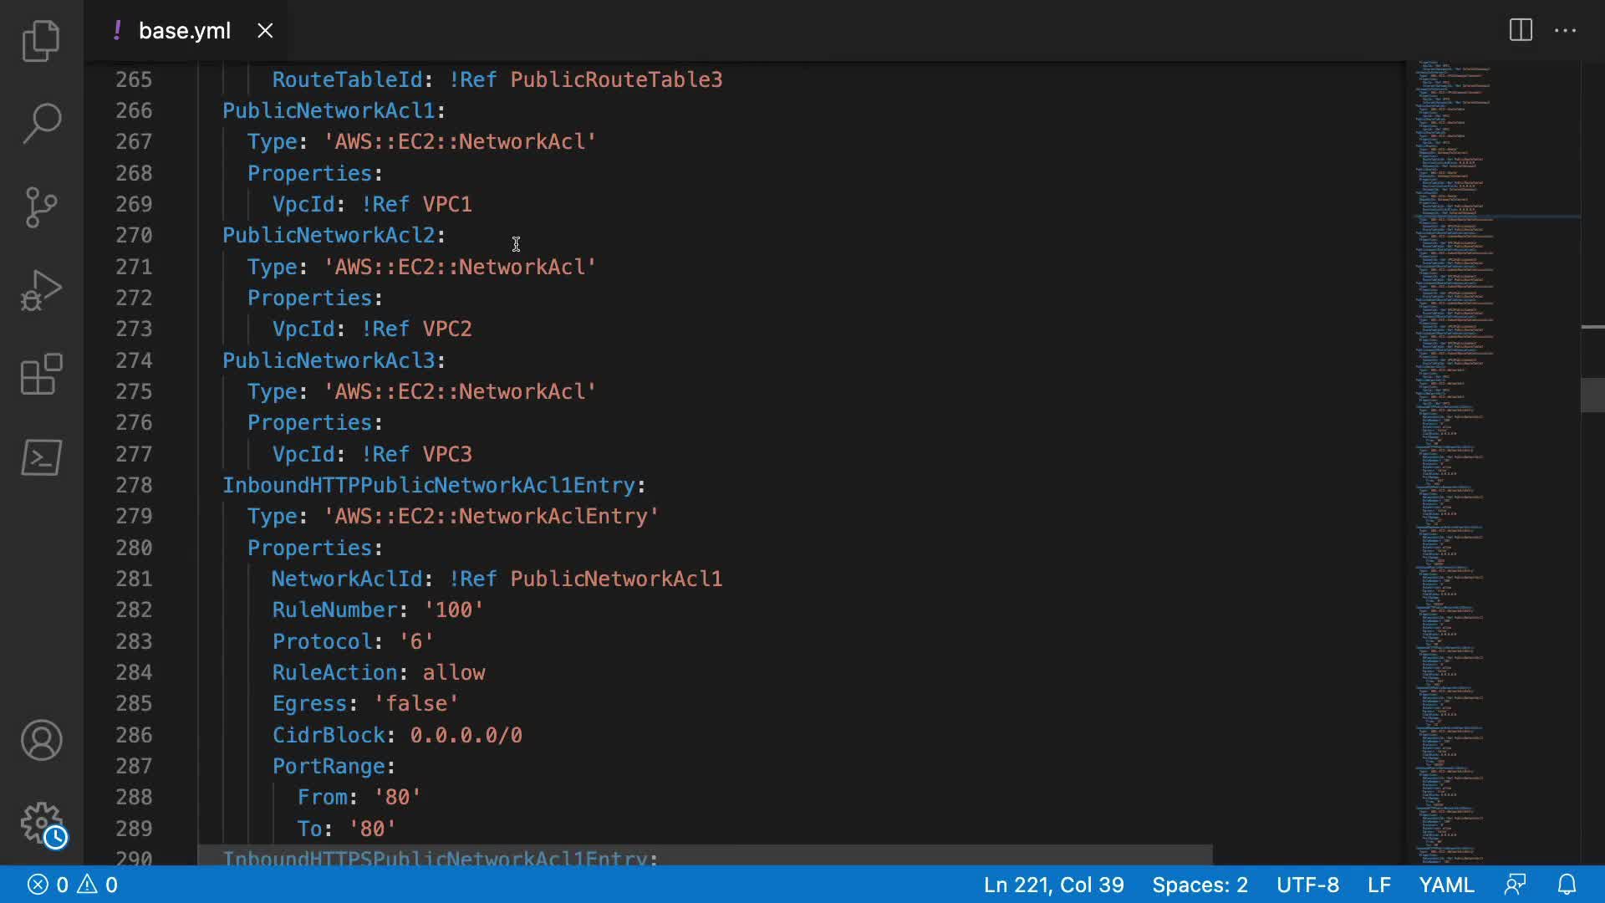The image size is (1605, 903).
Task: Open the Search view icon
Action: point(41,124)
